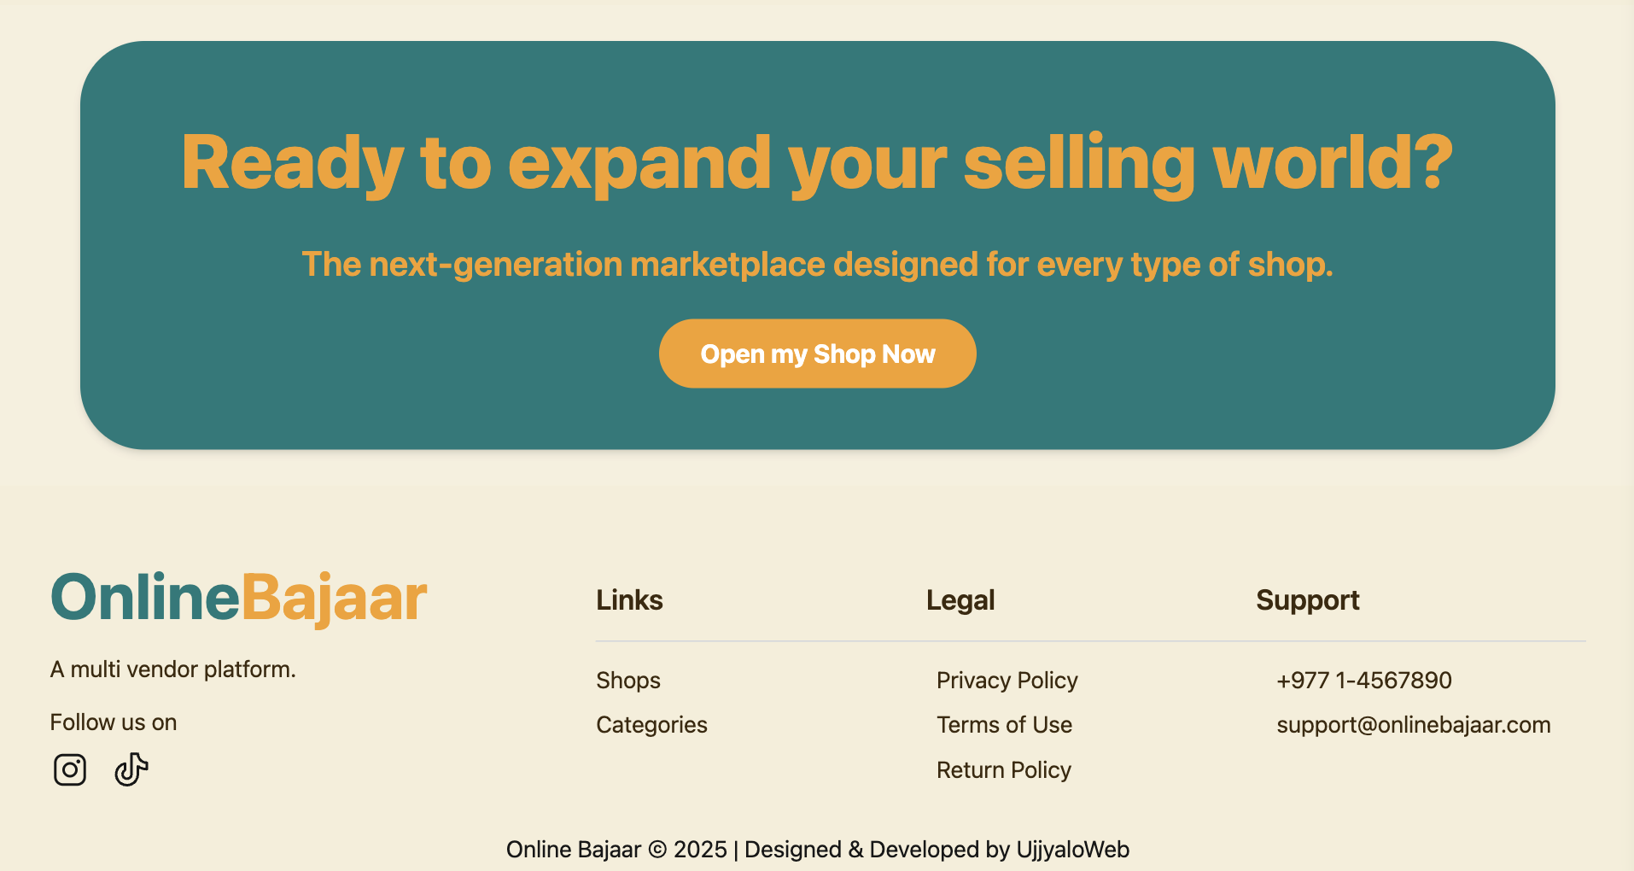The image size is (1634, 871).
Task: Click the next-generation marketplace subheading text
Action: click(817, 265)
